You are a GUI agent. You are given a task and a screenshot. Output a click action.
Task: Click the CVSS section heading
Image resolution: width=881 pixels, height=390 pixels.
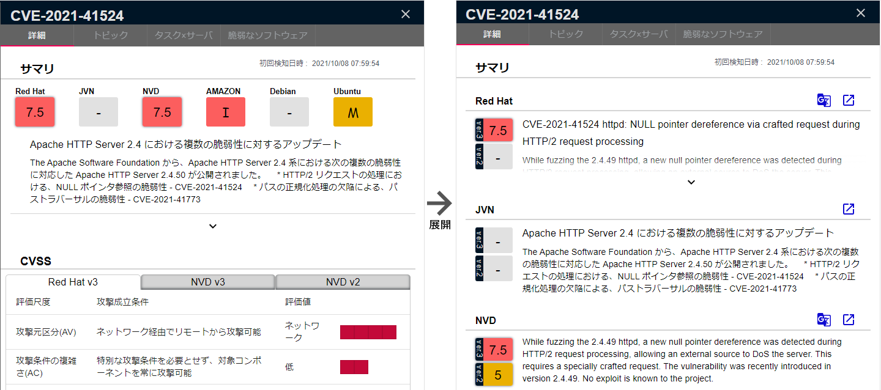(35, 261)
